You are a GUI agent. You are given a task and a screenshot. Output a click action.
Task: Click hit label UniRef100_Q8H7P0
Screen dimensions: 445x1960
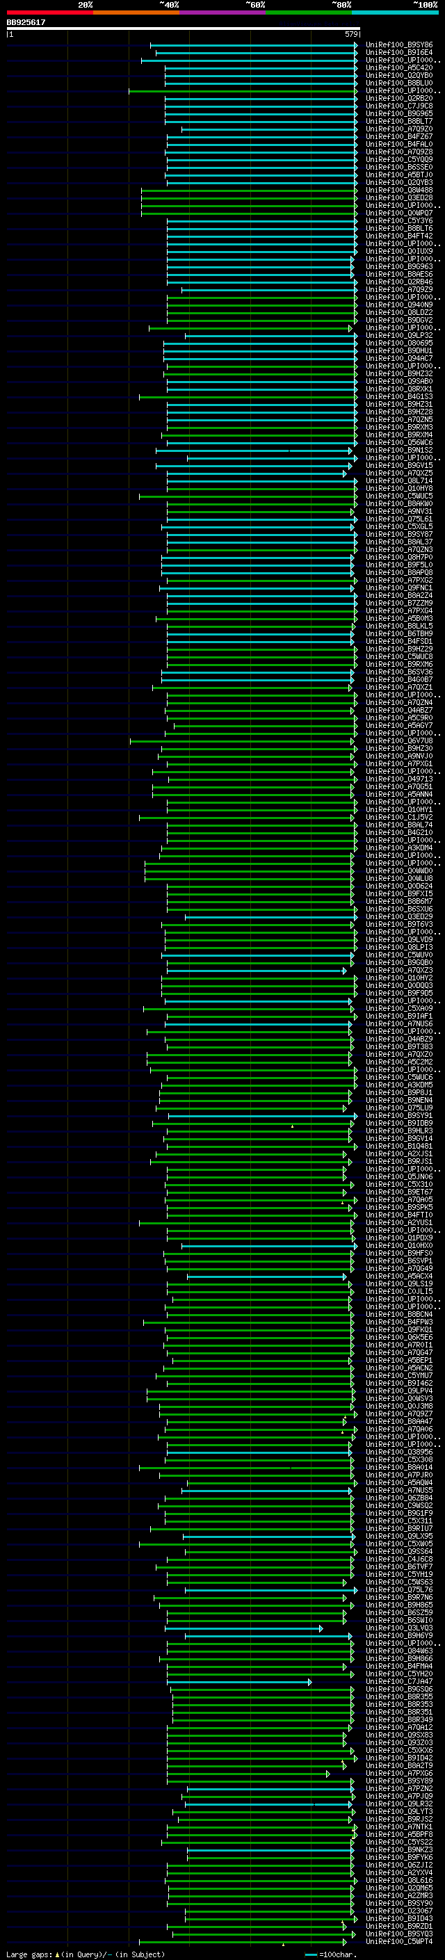(398, 558)
